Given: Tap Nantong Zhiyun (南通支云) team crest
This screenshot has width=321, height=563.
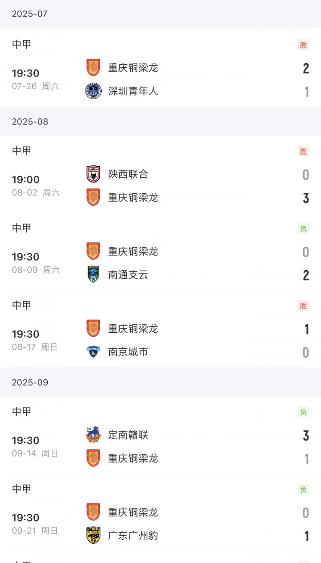Looking at the screenshot, I should coord(93,275).
